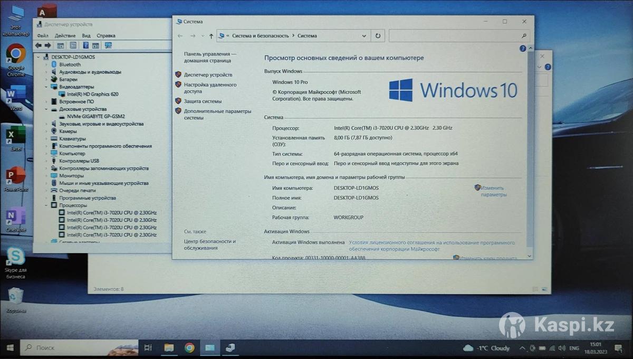
Task: Open Task View on the taskbar
Action: click(148, 347)
